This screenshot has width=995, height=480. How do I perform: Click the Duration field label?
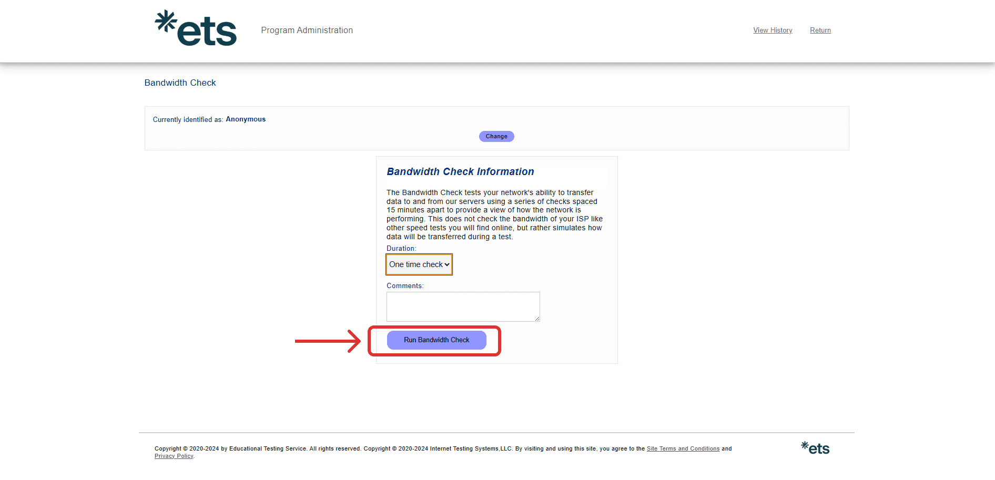pos(401,249)
